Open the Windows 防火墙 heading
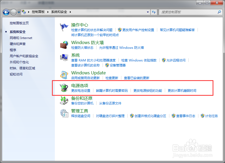Screen dimensions: 225x163 88,43
